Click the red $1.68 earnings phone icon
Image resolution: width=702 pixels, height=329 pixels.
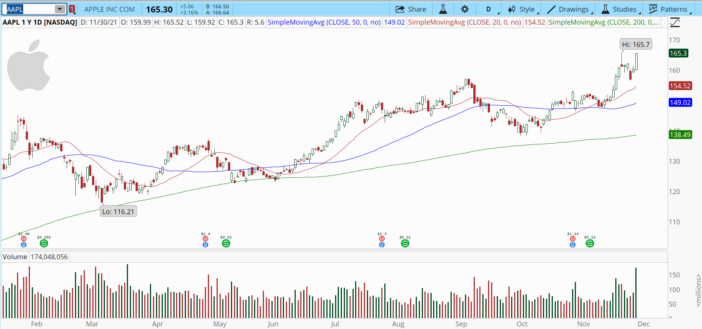(x=23, y=239)
